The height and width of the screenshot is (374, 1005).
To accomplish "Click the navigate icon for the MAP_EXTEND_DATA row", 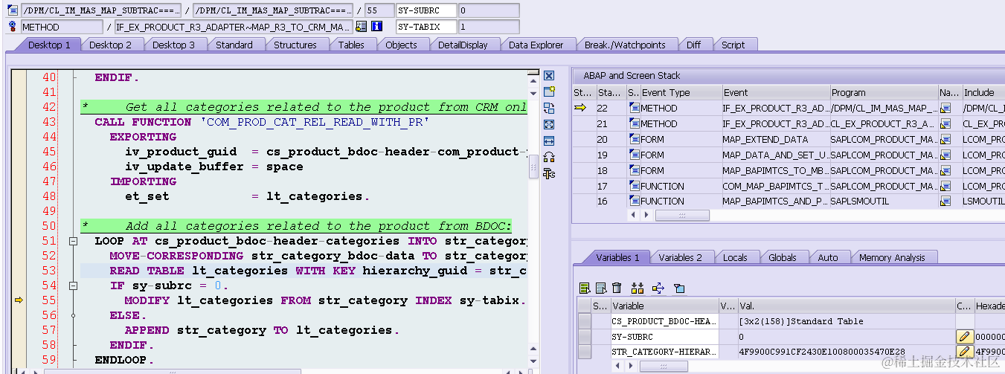I will (945, 139).
